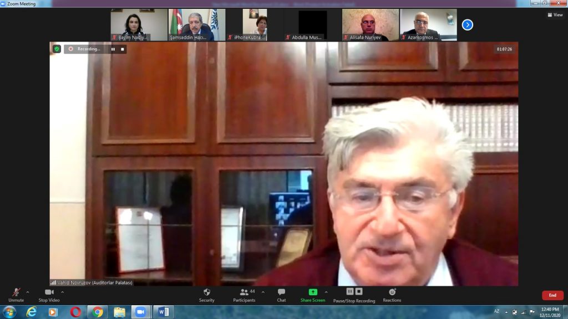Unmute the microphone in Zoom toolbar

(16, 294)
